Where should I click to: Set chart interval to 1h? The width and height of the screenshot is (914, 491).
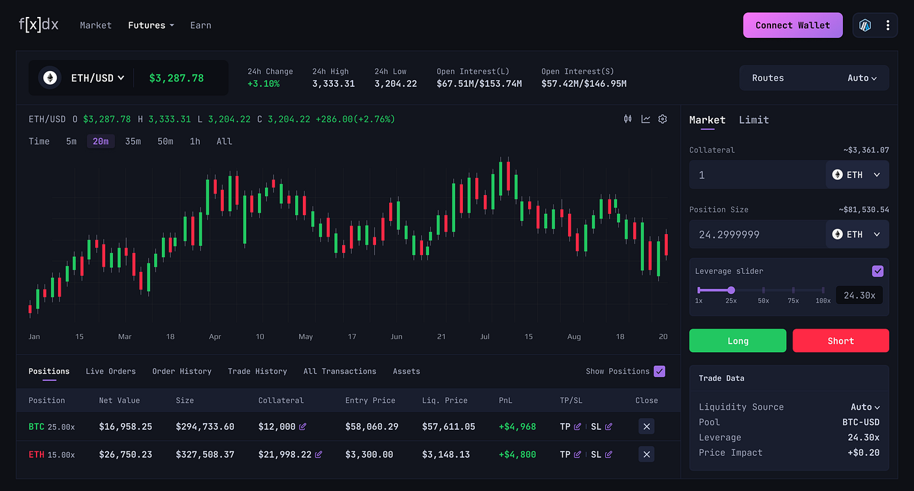195,141
